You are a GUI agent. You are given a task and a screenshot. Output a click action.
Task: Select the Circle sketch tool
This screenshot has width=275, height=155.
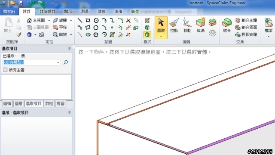[96, 20]
